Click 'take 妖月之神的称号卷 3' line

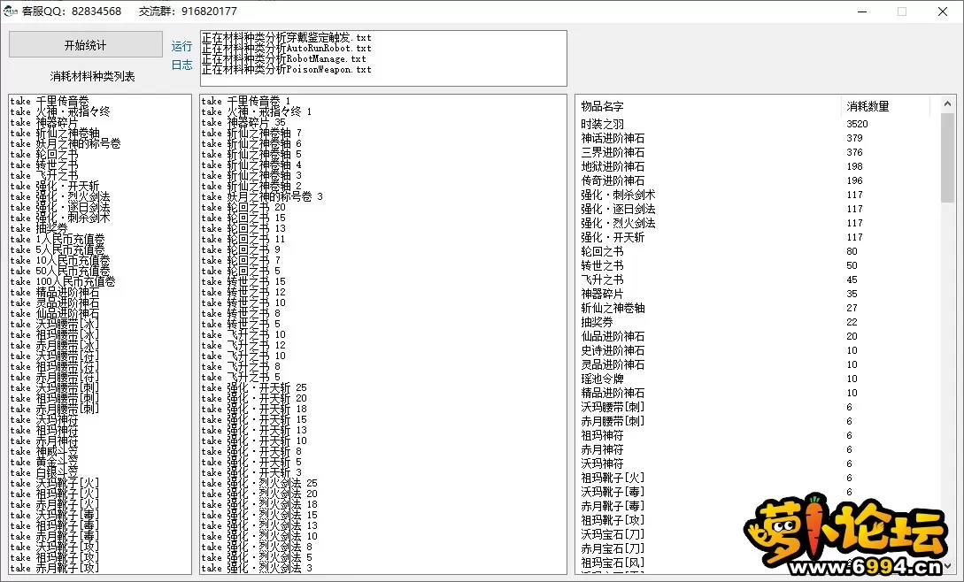pyautogui.click(x=262, y=196)
